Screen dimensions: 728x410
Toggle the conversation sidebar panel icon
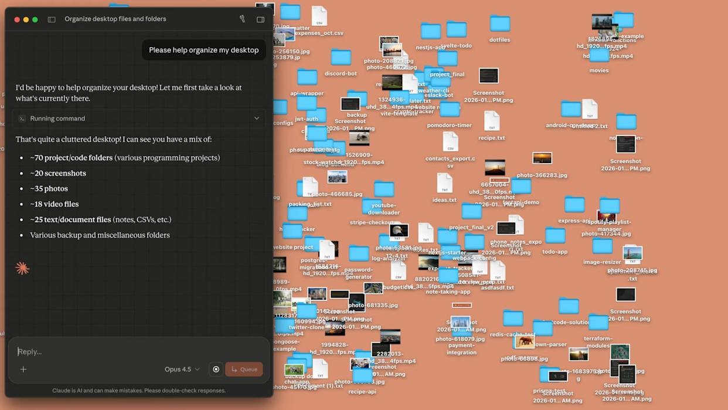50,19
